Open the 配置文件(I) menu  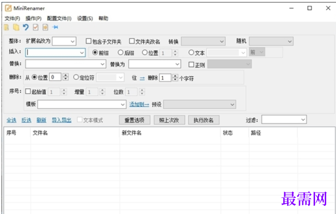tap(59, 19)
